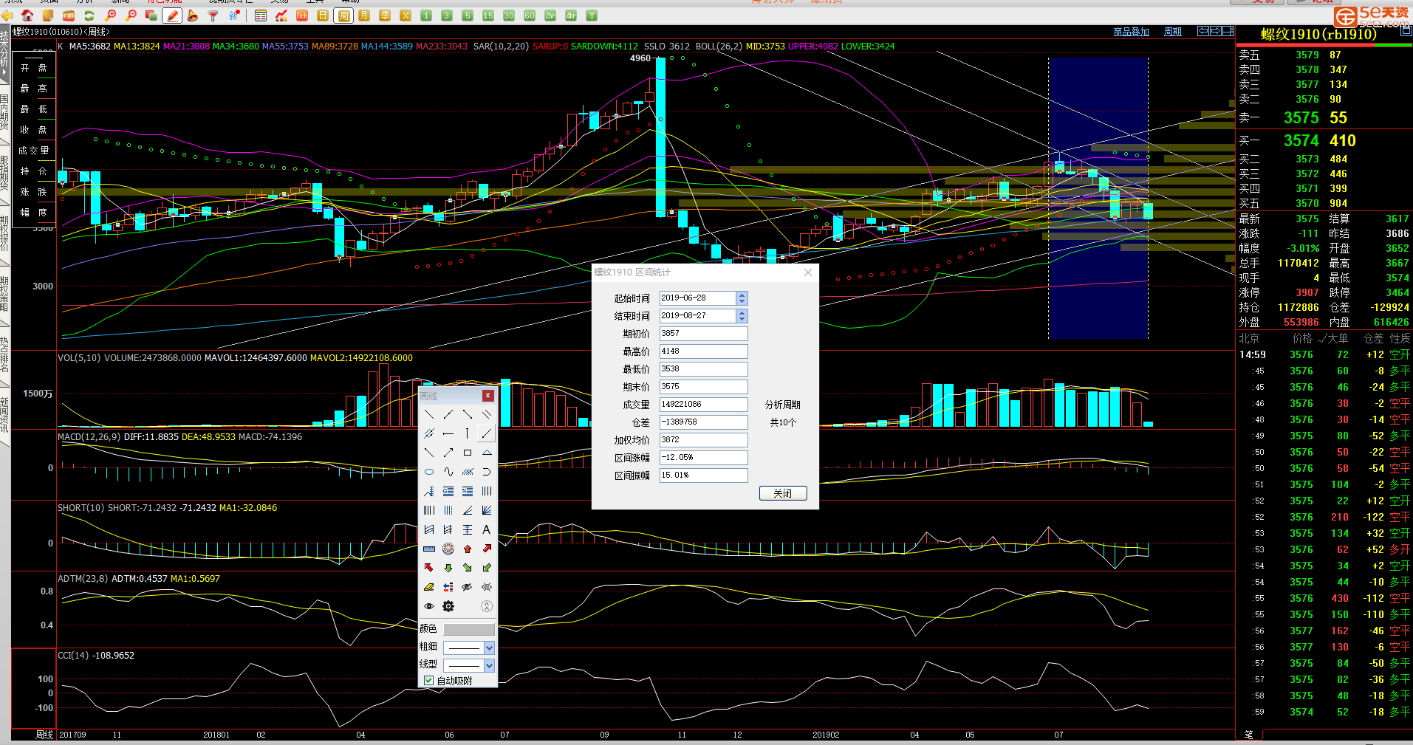Select the eraser tool in drawing palette
Viewport: 1413px width, 745px height.
point(429,587)
